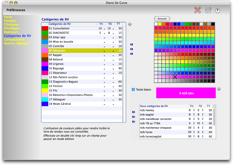Select the 07 Rappel category row
Viewport: 233px width, 165px height.
82,55
